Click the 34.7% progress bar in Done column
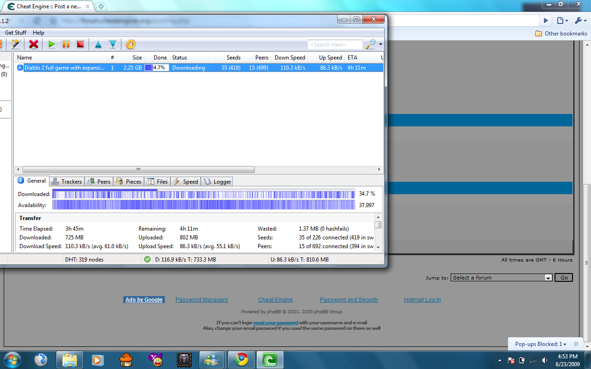This screenshot has height=369, width=591. [x=157, y=68]
